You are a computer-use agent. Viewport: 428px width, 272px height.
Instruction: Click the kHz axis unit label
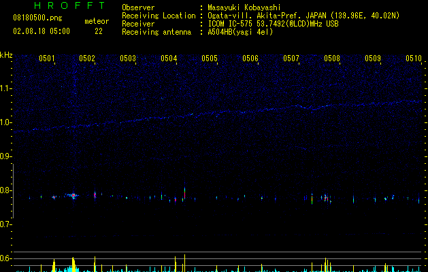(6, 55)
